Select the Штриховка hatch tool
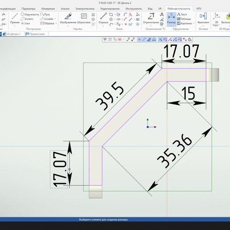Viewport: 230px width, 230px height. coord(84,18)
